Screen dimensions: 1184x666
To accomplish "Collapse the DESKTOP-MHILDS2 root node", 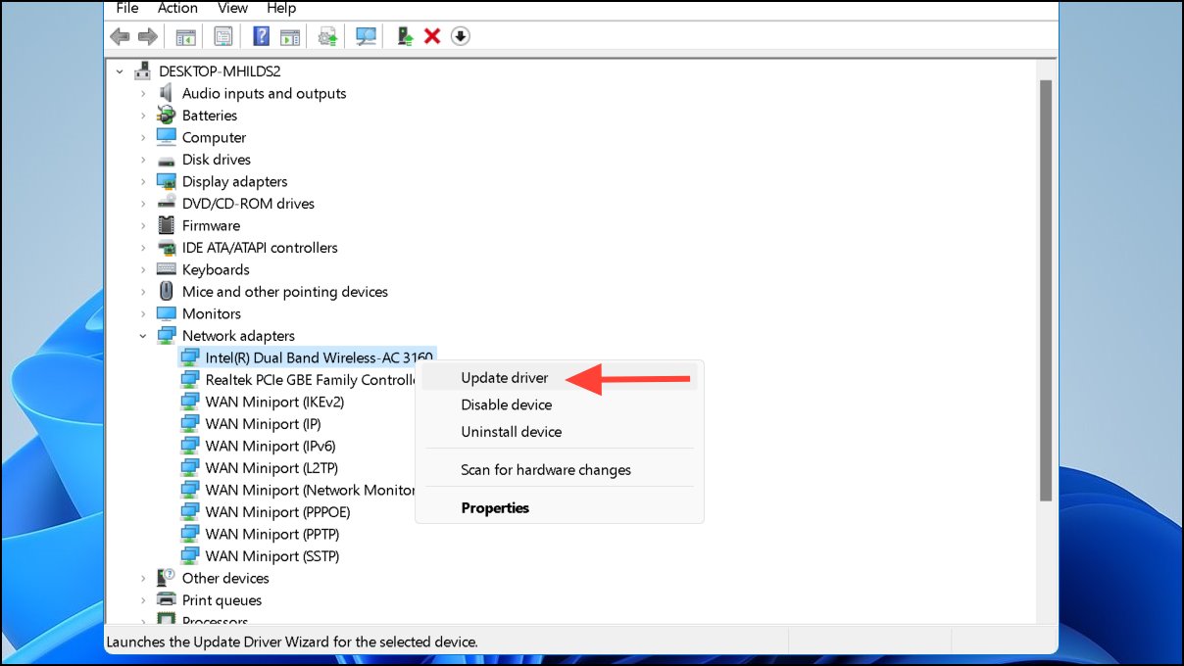I will 120,71.
